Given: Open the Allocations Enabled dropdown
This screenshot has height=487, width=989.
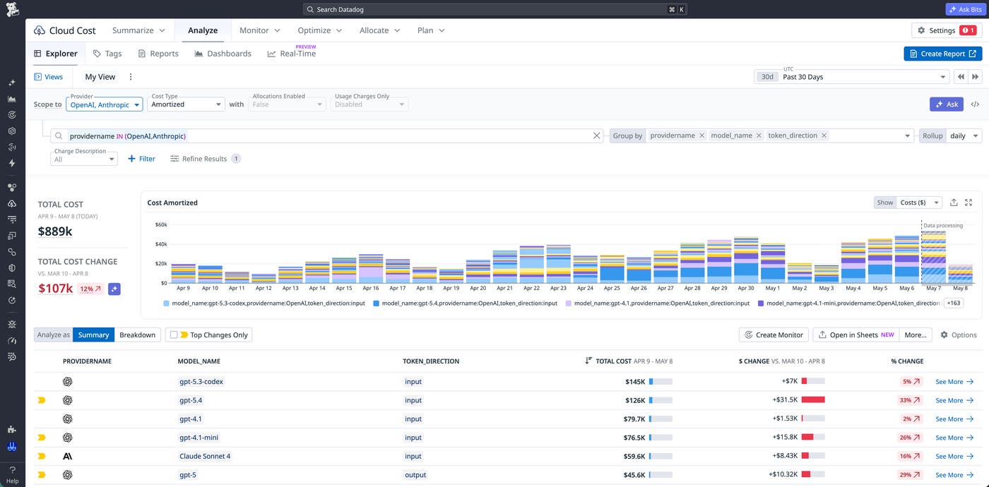Looking at the screenshot, I should click(x=288, y=104).
